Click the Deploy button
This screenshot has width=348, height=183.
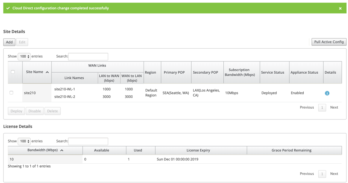point(16,111)
